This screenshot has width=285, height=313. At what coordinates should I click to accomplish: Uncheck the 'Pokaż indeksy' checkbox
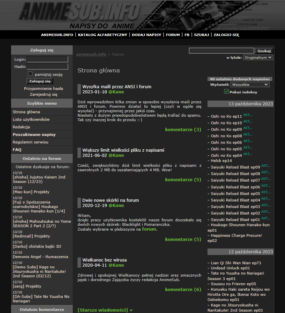click(226, 92)
